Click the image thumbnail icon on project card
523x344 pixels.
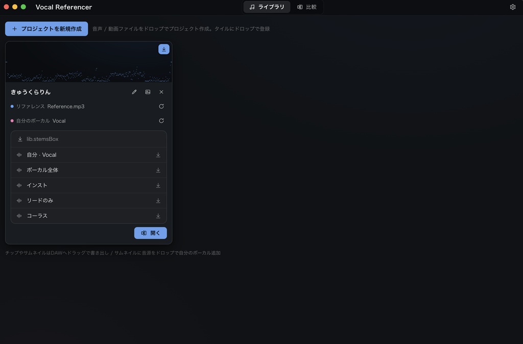[x=148, y=92]
